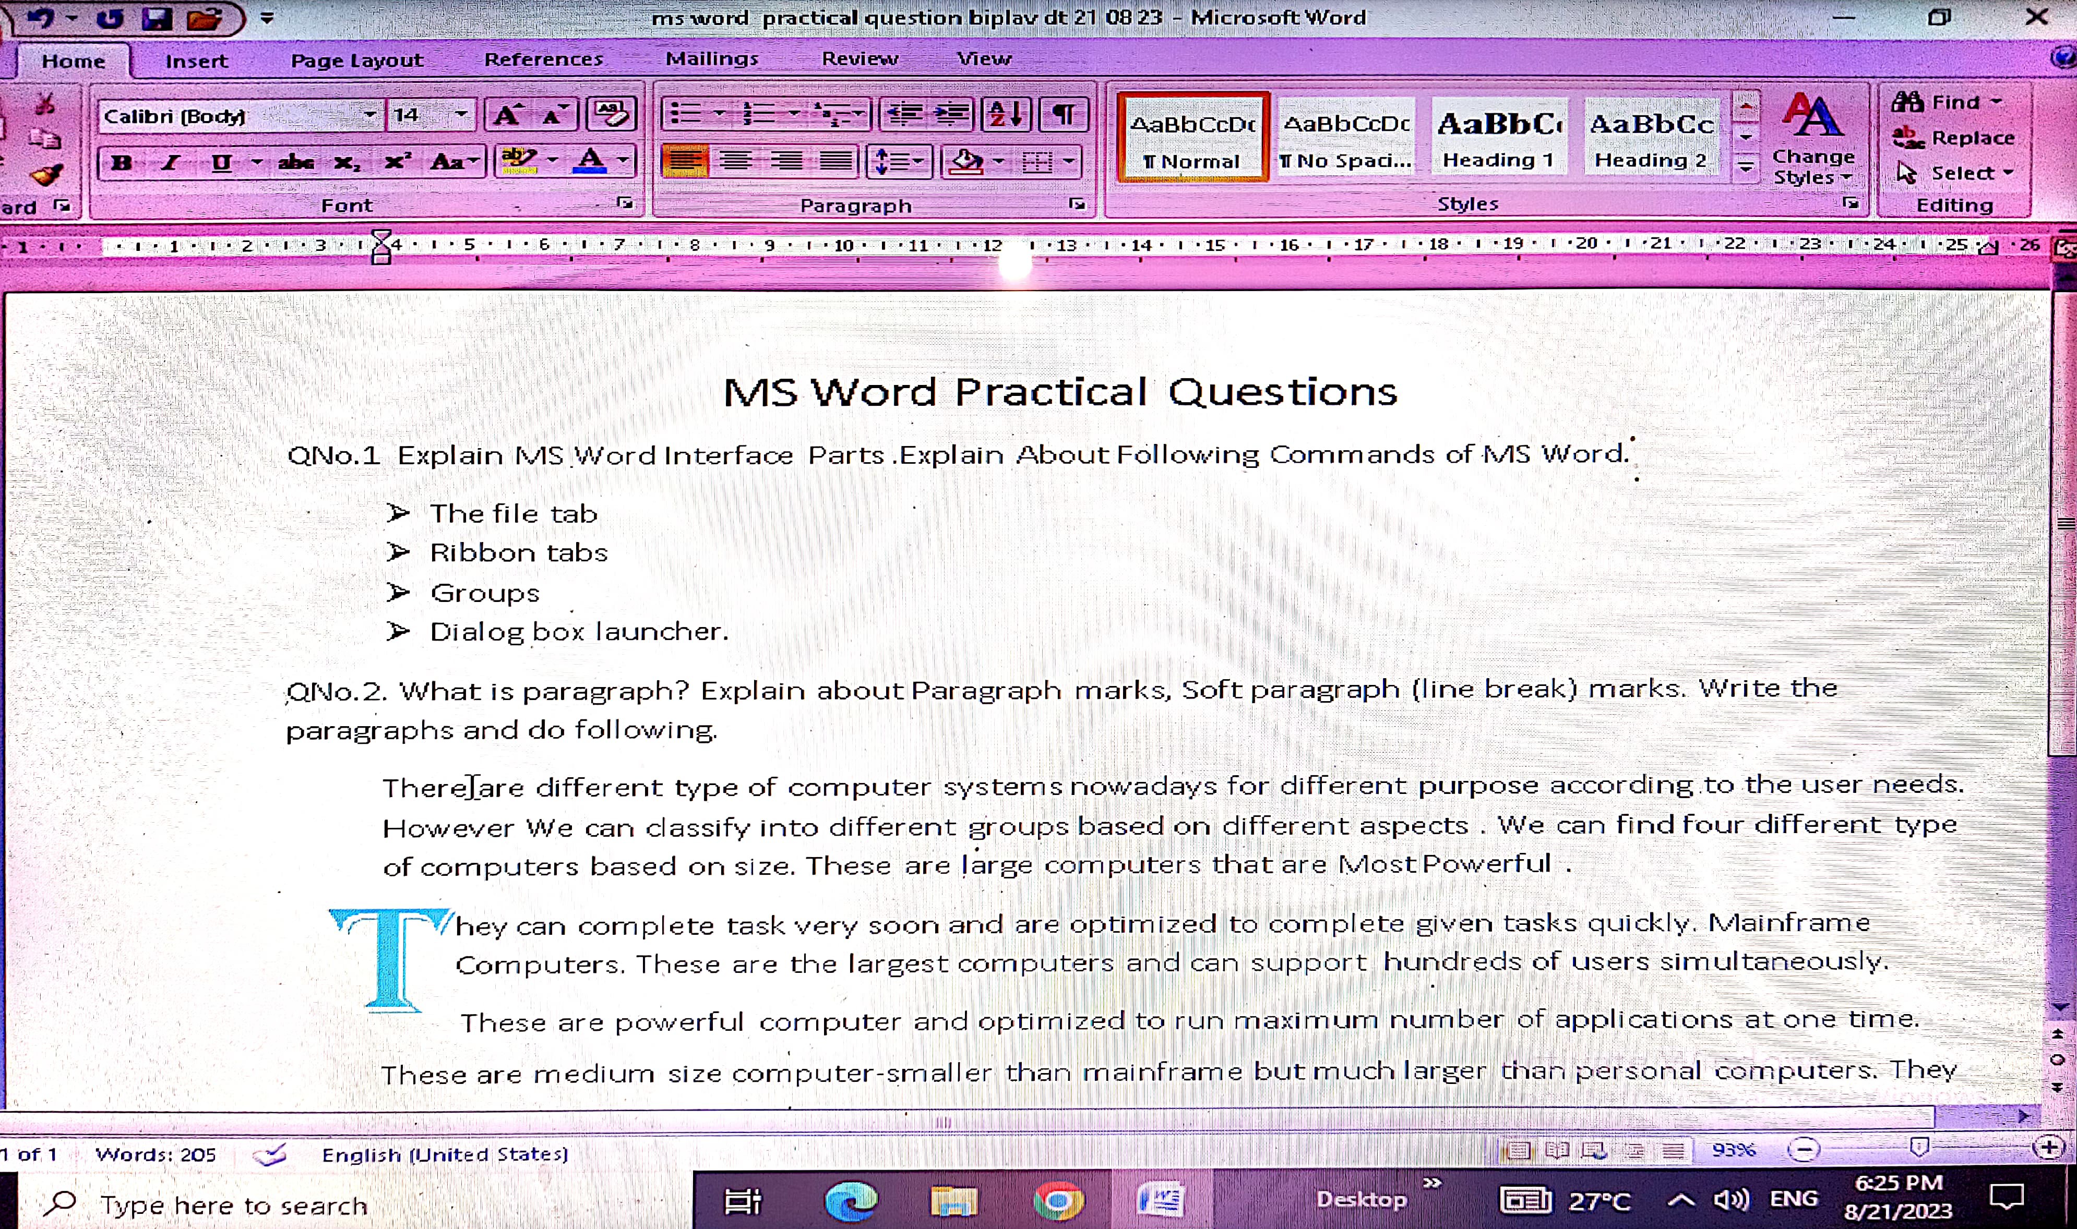
Task: Click the red Font Color swatch button
Action: (590, 161)
